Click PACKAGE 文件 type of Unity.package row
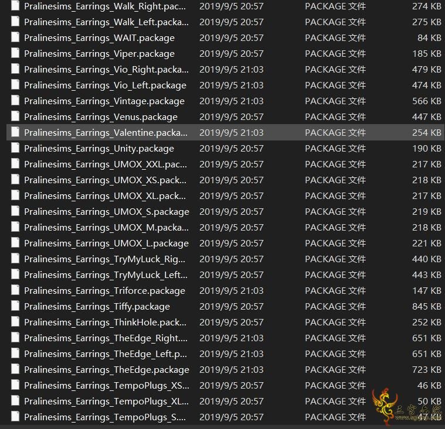This screenshot has width=445, height=429. pyautogui.click(x=335, y=149)
